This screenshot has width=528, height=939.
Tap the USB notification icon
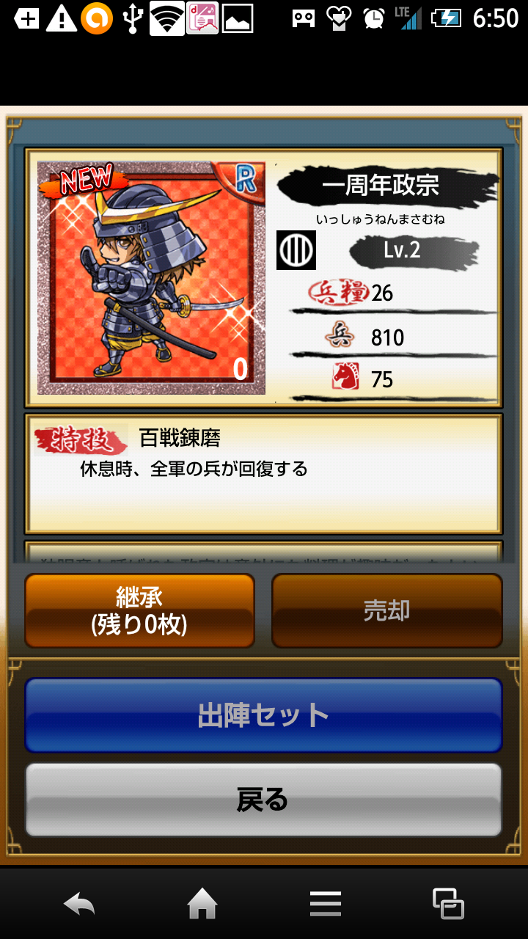132,18
